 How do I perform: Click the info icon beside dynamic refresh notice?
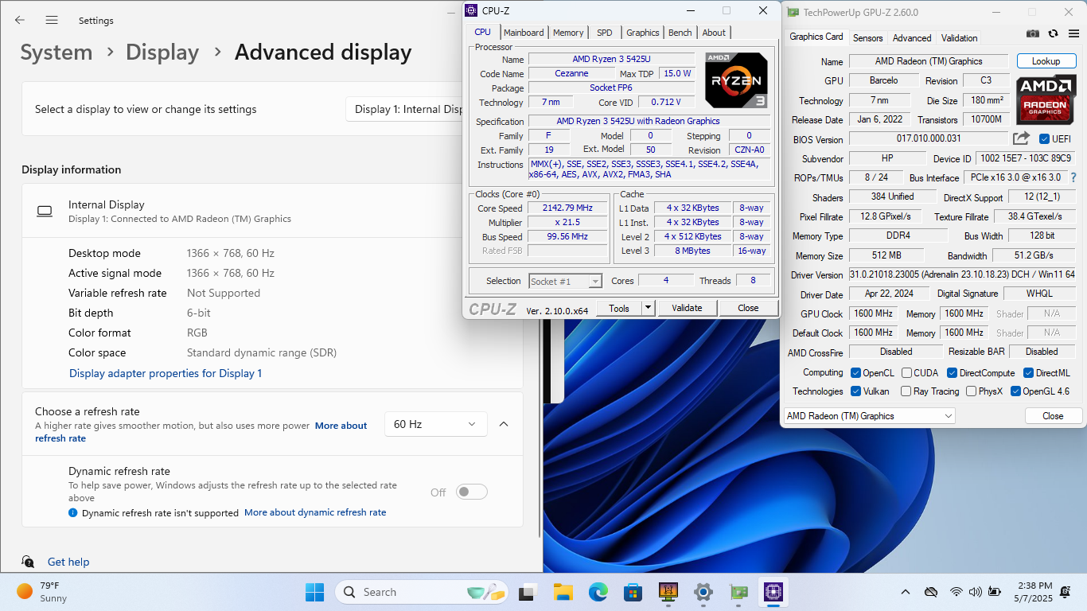(x=73, y=513)
